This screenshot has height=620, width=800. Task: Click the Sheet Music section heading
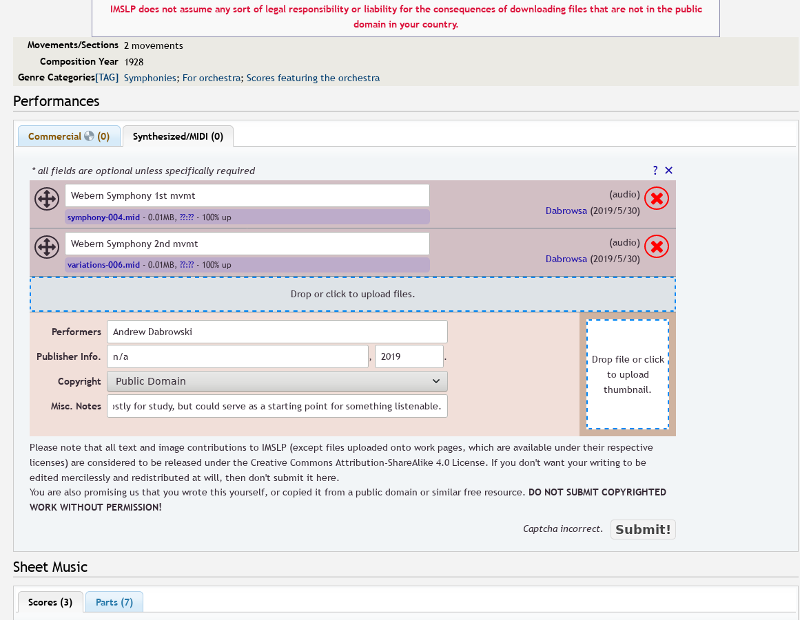pyautogui.click(x=50, y=567)
